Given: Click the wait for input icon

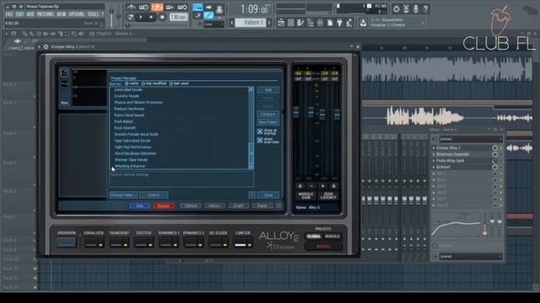Looking at the screenshot, I should pyautogui.click(x=144, y=8).
